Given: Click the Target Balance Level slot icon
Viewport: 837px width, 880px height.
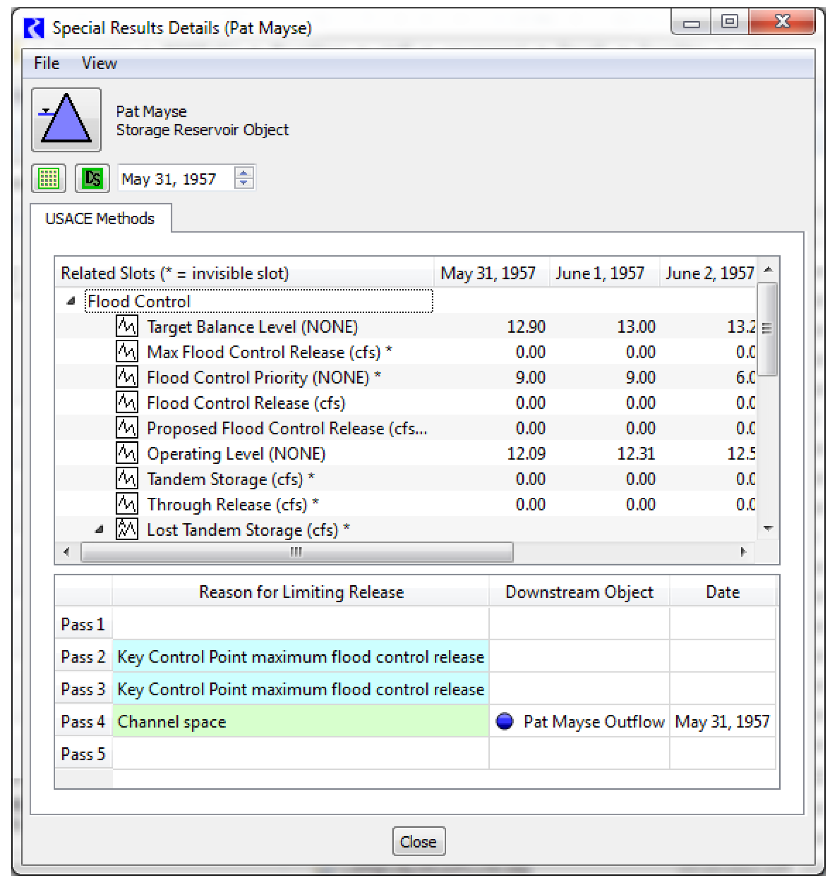Looking at the screenshot, I should [x=126, y=326].
